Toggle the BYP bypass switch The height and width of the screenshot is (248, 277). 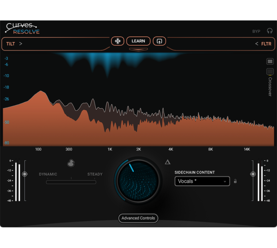(x=256, y=31)
